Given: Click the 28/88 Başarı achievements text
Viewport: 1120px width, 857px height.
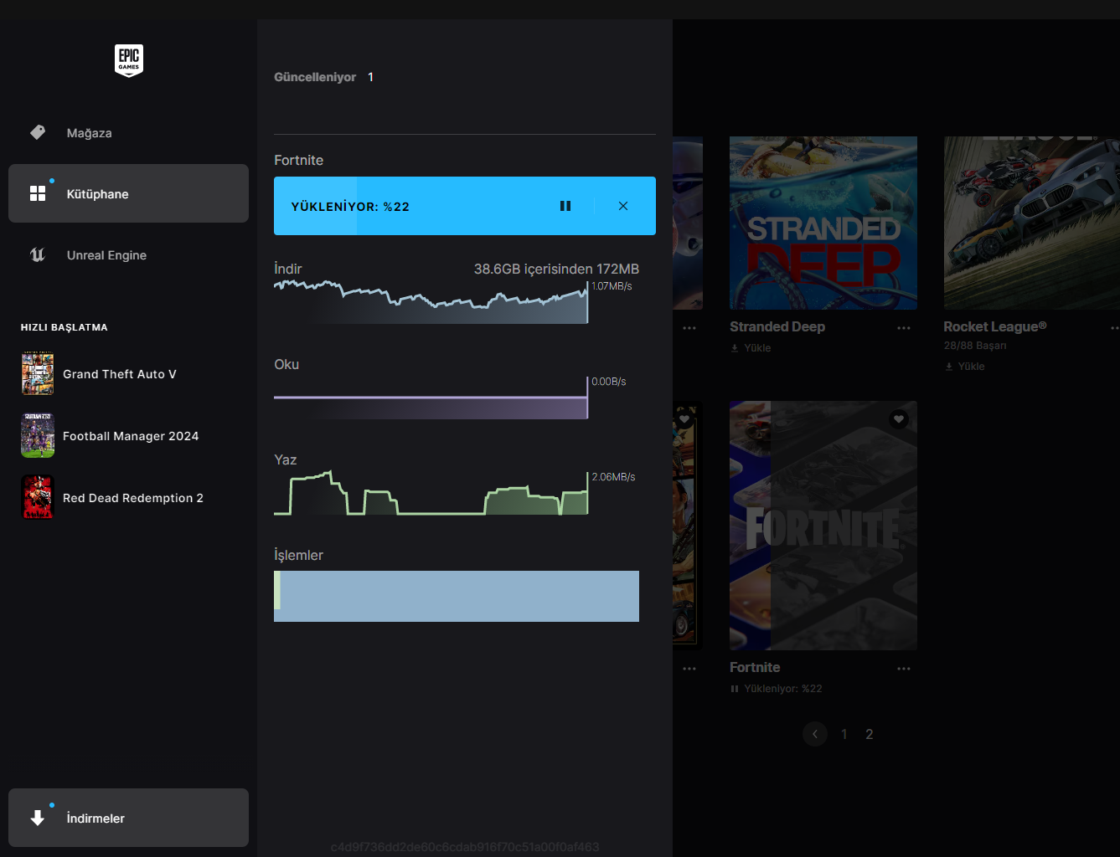Looking at the screenshot, I should [975, 346].
